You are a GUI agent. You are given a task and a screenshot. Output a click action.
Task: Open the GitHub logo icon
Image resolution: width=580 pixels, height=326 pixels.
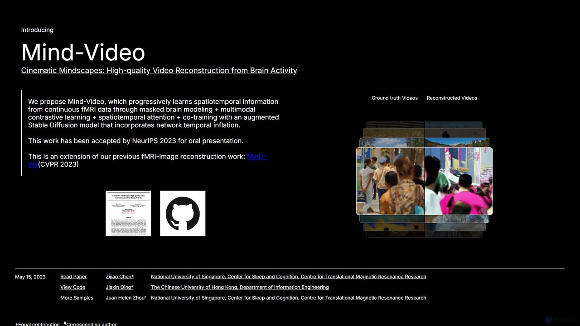coord(183,213)
